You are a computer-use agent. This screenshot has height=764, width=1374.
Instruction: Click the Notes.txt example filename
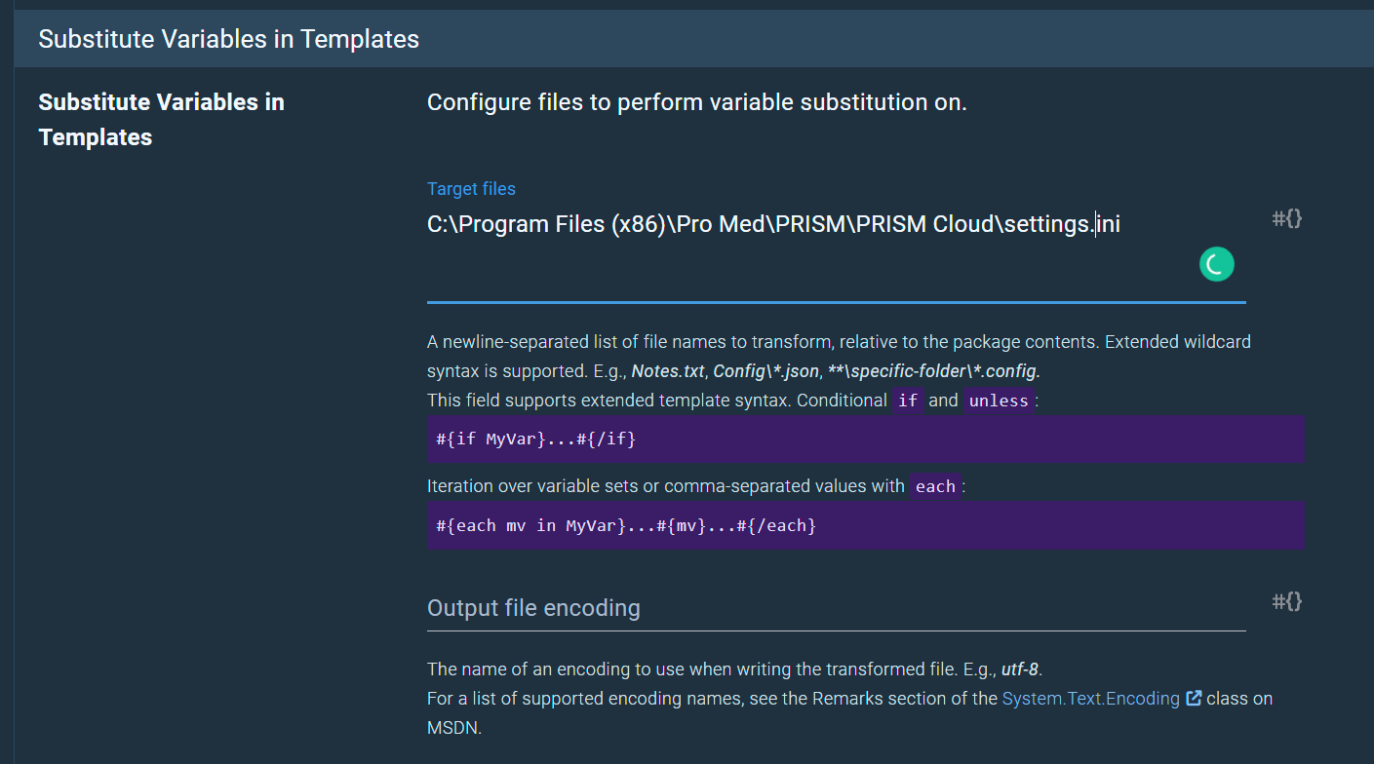coord(668,371)
